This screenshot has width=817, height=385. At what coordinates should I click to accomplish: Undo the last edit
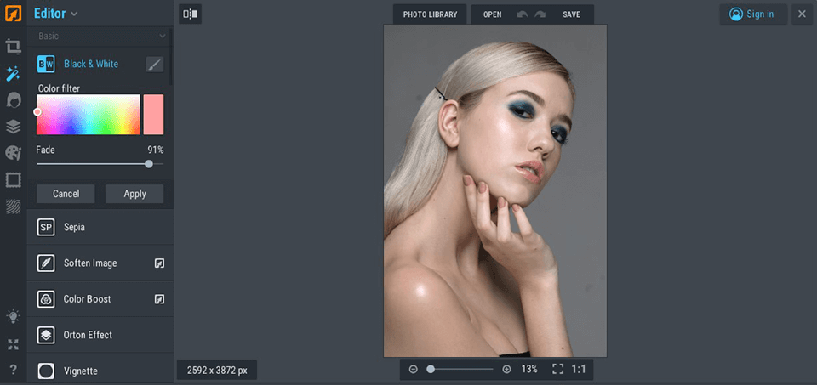point(522,14)
